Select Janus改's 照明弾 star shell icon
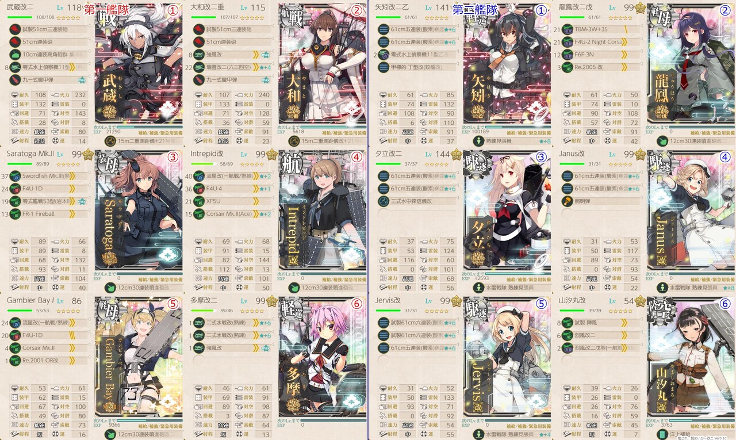This screenshot has height=440, width=736. pyautogui.click(x=568, y=201)
